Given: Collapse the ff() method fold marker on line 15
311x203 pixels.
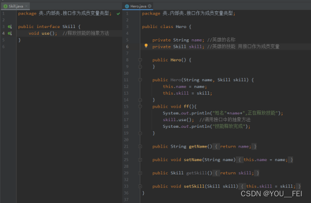Looking at the screenshot, I should click(140, 107).
